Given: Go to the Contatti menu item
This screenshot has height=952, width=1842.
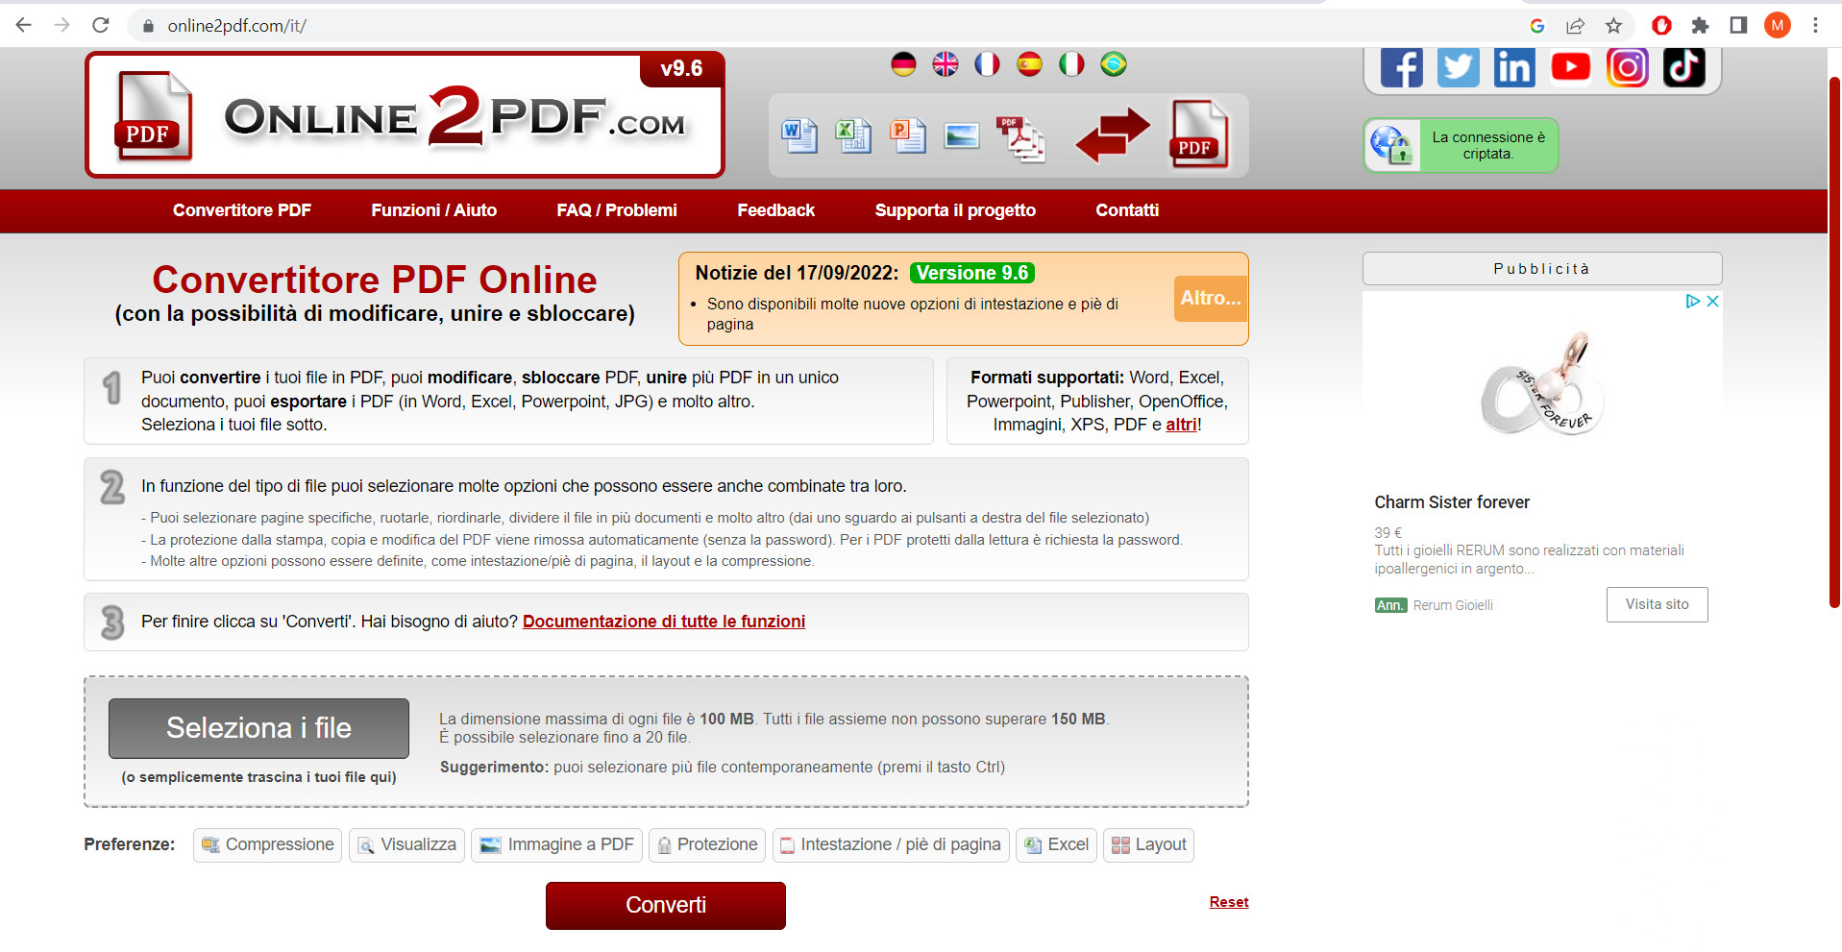Looking at the screenshot, I should click(1126, 210).
